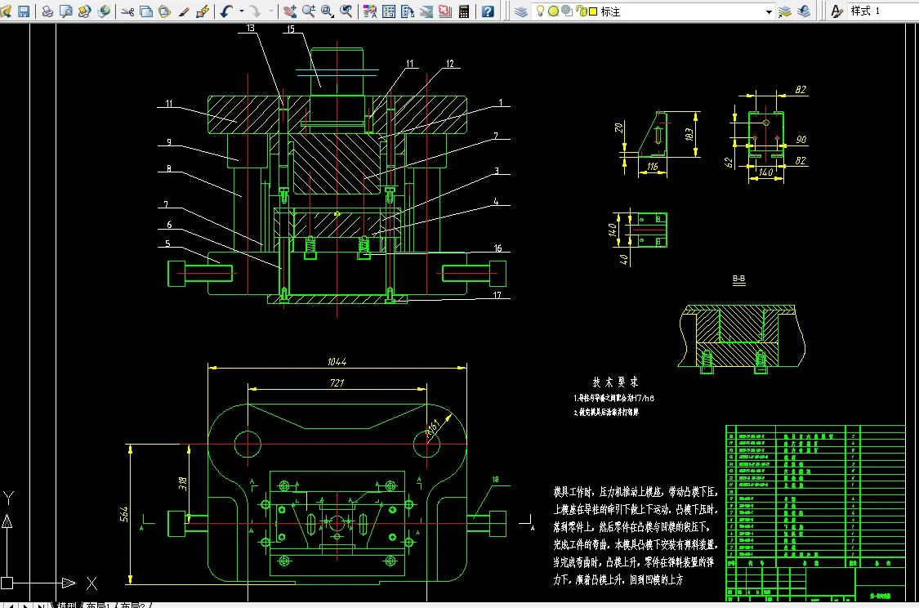Open Plot Preview from the toolbar
The image size is (919, 608).
[66, 11]
